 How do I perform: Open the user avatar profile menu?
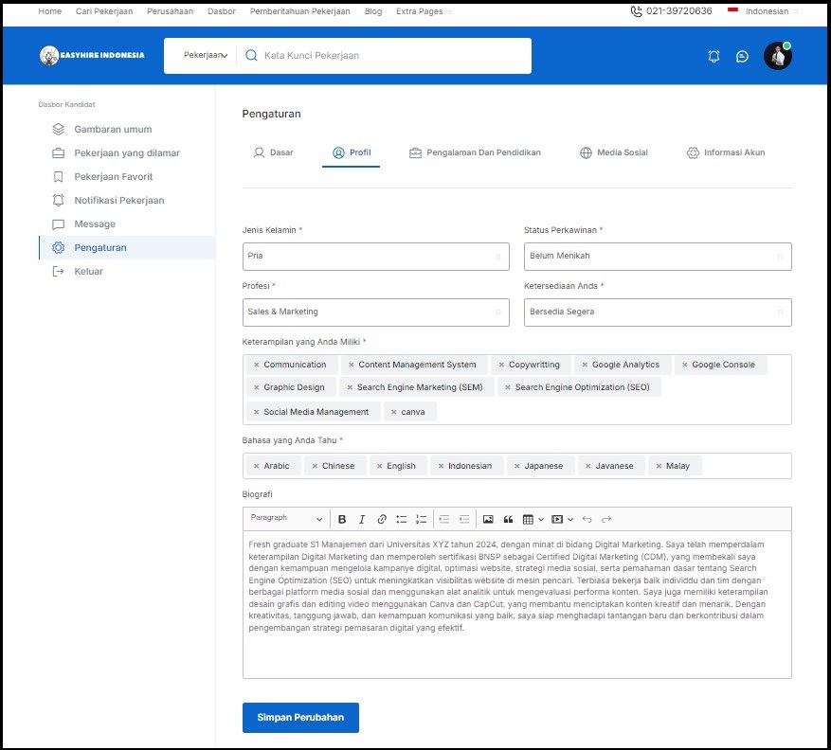coord(778,56)
